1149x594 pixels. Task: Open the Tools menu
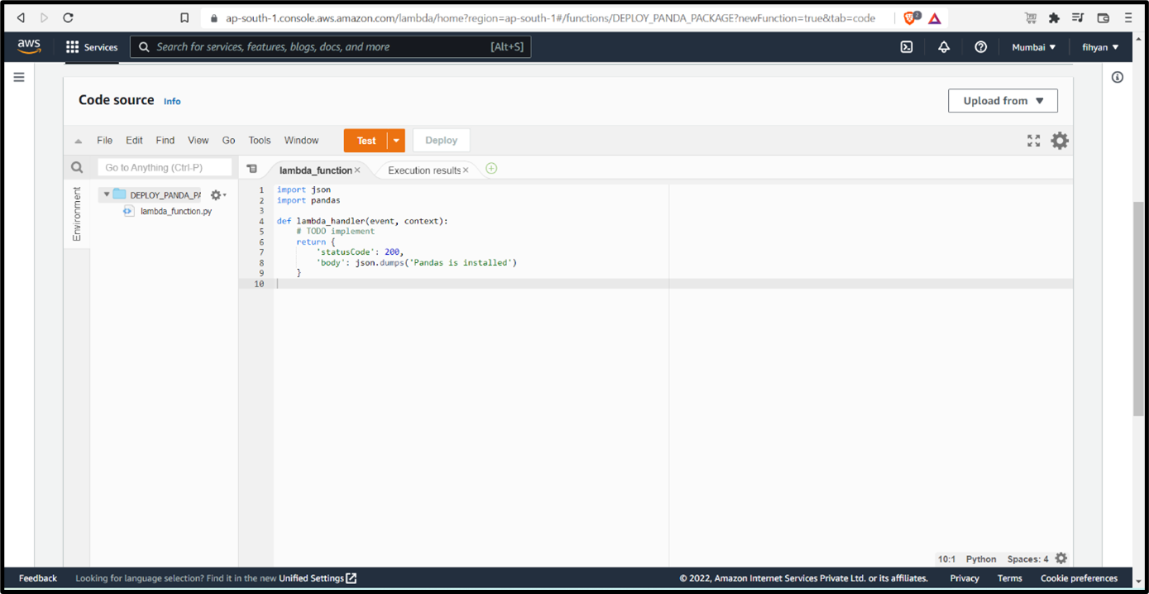coord(259,141)
